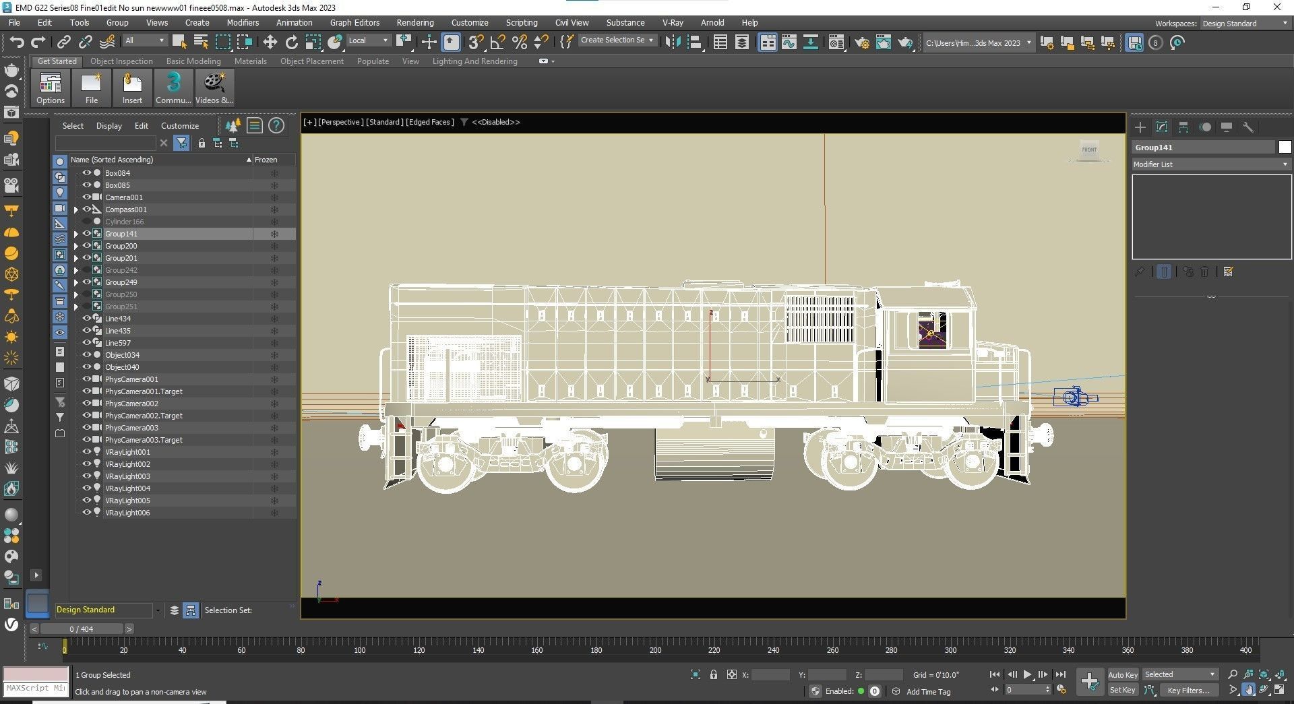Open the Local reference coordinate dropdown
Image resolution: width=1294 pixels, height=704 pixels.
[368, 40]
